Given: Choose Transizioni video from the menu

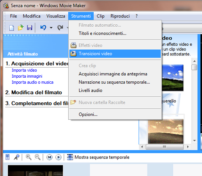Looking at the screenshot, I should [x=115, y=54].
